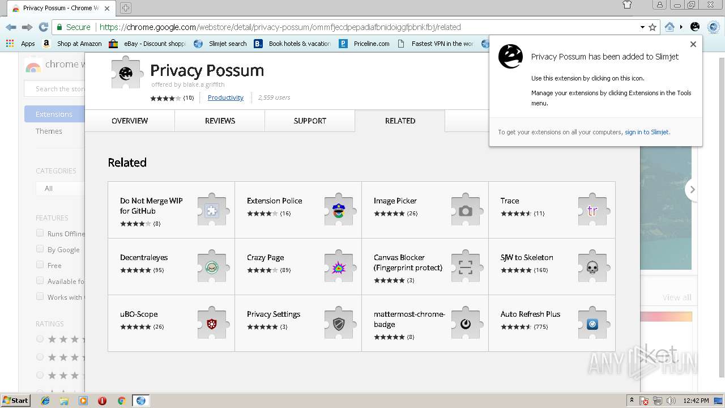Click the browser Forward arrow
725x408 pixels.
click(27, 27)
